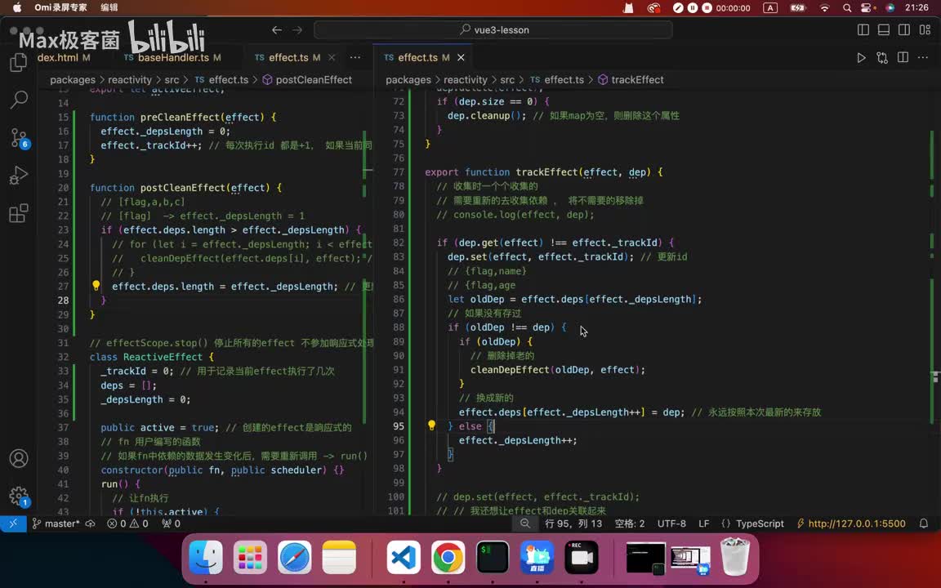Open Source Control view with 6 badge
Screen dimensions: 941x588
click(x=19, y=138)
